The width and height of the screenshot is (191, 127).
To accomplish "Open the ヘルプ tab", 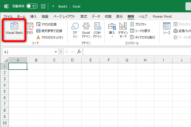I will (143, 16).
